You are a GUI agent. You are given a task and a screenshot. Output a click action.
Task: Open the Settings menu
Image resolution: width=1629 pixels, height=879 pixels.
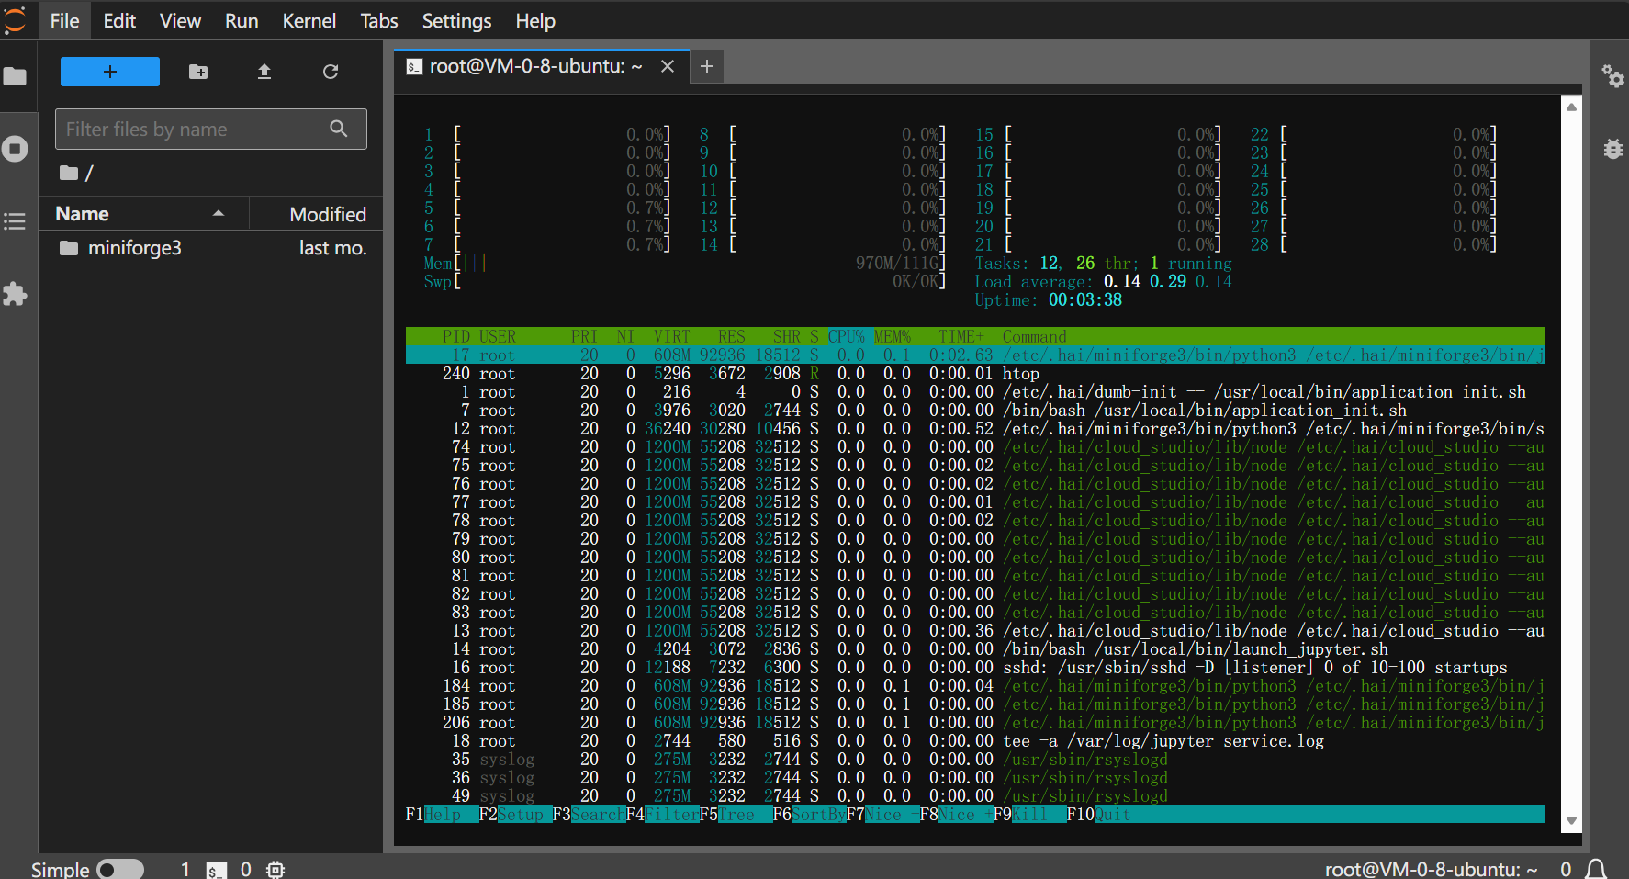[x=456, y=20]
